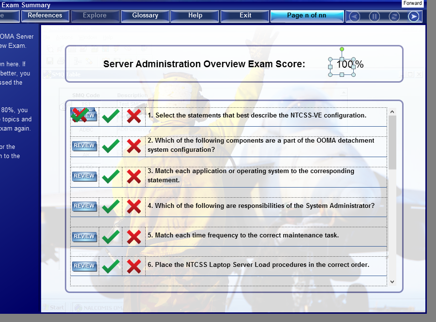Open the References menu button

[x=45, y=15]
